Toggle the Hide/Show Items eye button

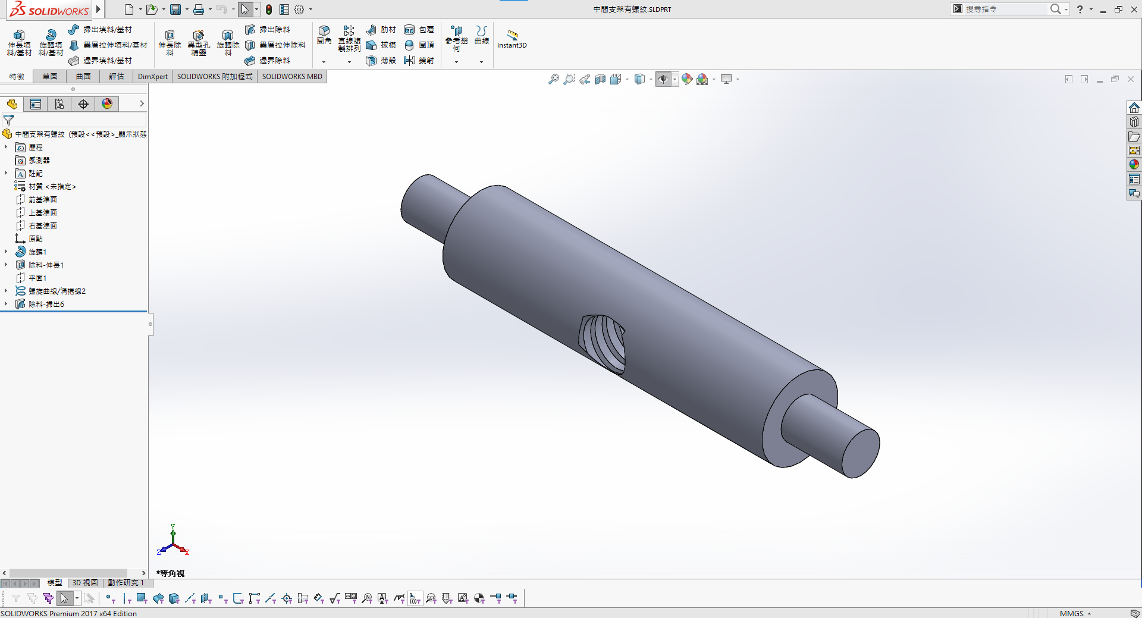tap(663, 79)
